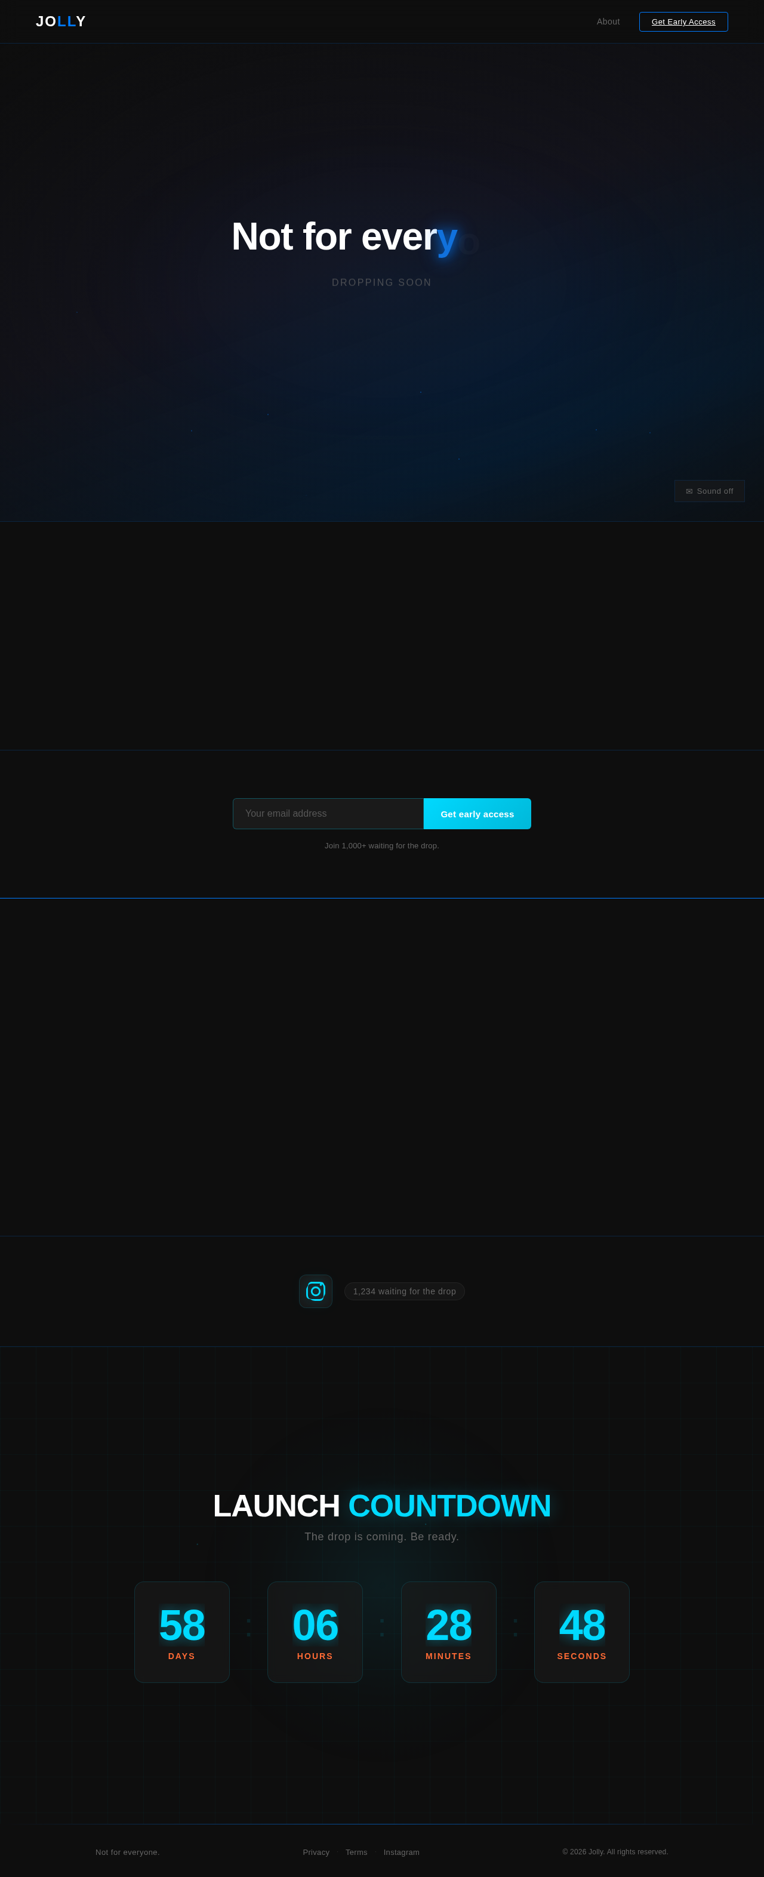Open the Instagram footer link
The width and height of the screenshot is (764, 1877).
pyautogui.click(x=401, y=1853)
